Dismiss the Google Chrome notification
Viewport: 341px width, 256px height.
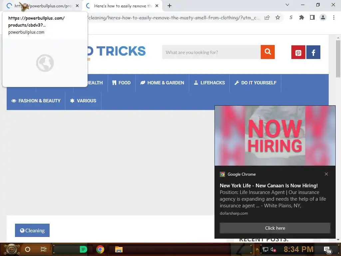[326, 174]
